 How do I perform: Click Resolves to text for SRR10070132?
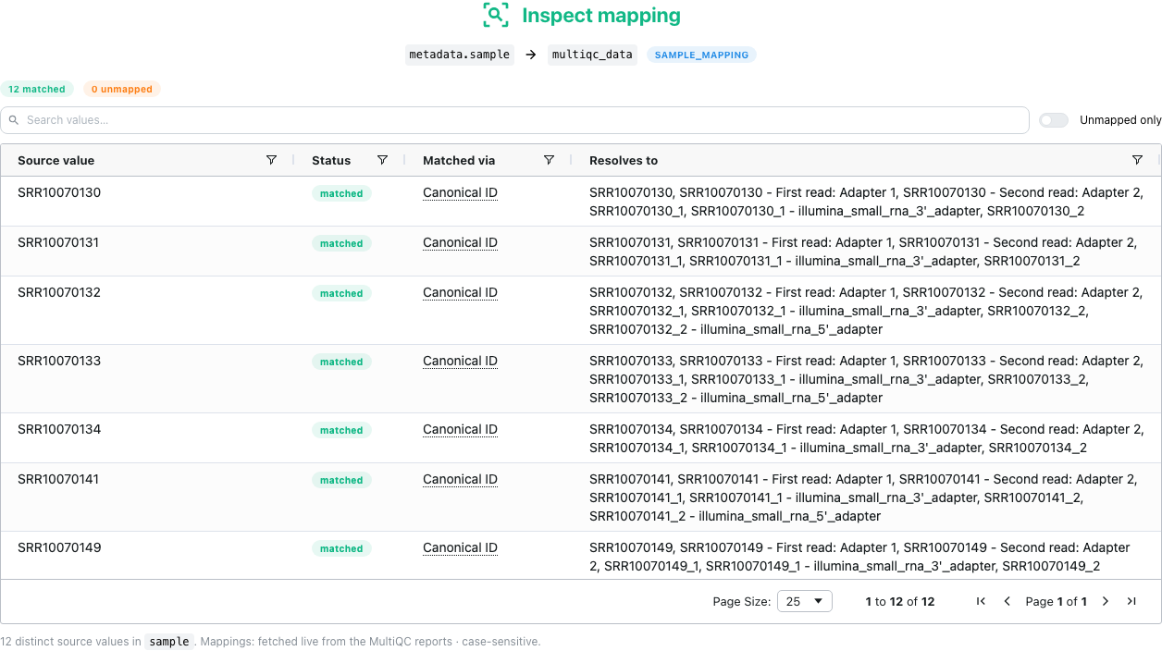click(866, 311)
